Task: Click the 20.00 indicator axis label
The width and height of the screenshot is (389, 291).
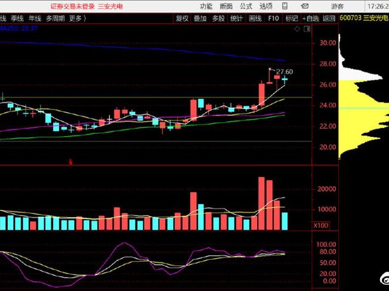Action: pyautogui.click(x=328, y=274)
